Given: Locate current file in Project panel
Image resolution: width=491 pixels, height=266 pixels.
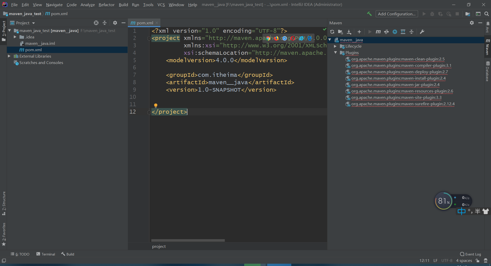Looking at the screenshot, I should tap(96, 23).
